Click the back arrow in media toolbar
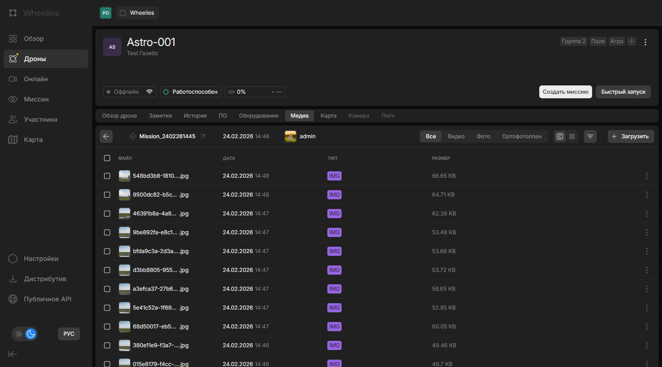The width and height of the screenshot is (662, 367). [x=106, y=136]
